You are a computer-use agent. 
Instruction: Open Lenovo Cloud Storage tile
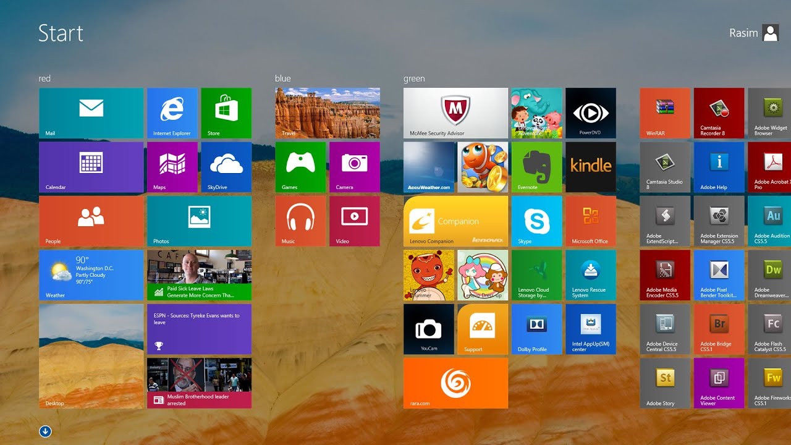[x=537, y=275]
